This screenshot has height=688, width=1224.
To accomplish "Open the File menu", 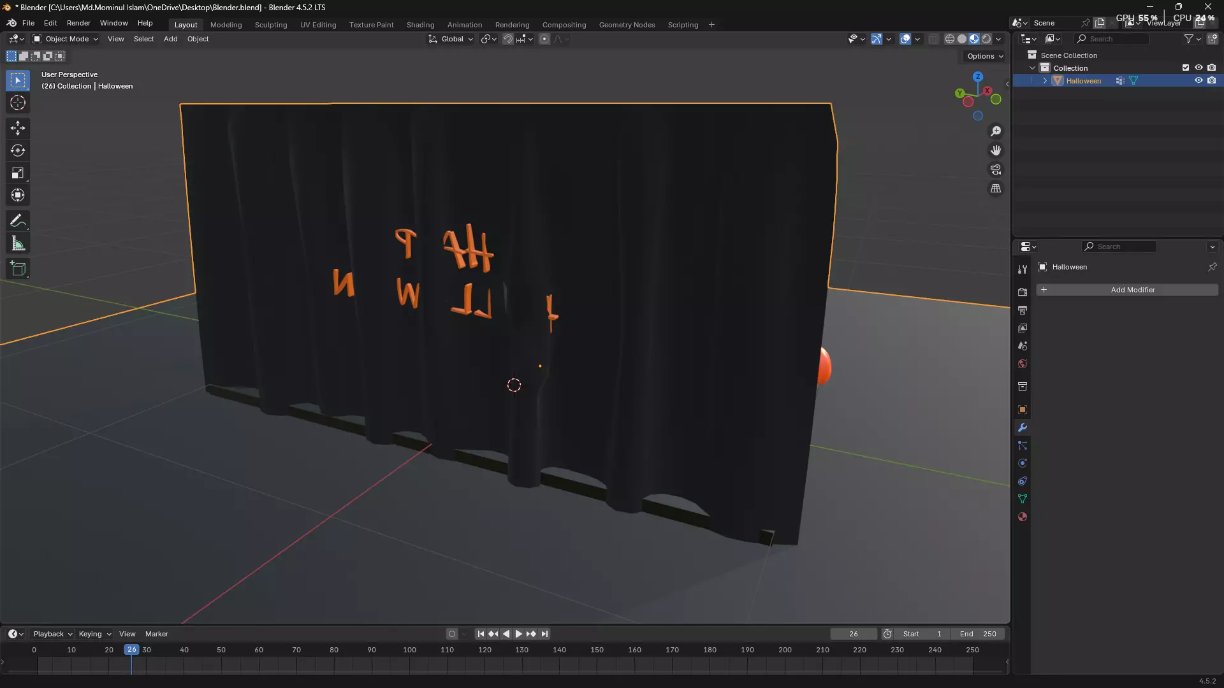I will pyautogui.click(x=28, y=23).
